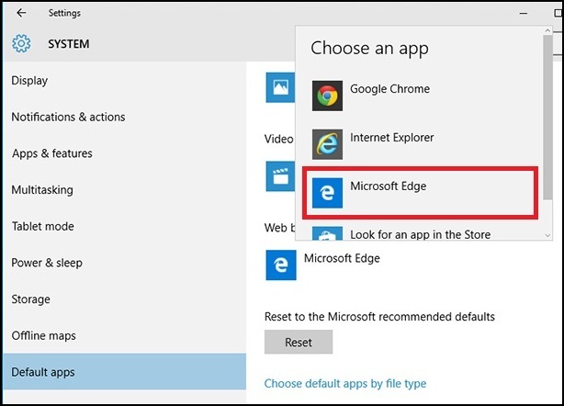The width and height of the screenshot is (564, 406).
Task: Open Choose default apps by file type
Action: pos(345,384)
